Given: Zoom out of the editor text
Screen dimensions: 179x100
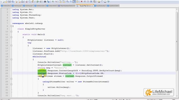Looking at the screenshot, I should 56,2.
